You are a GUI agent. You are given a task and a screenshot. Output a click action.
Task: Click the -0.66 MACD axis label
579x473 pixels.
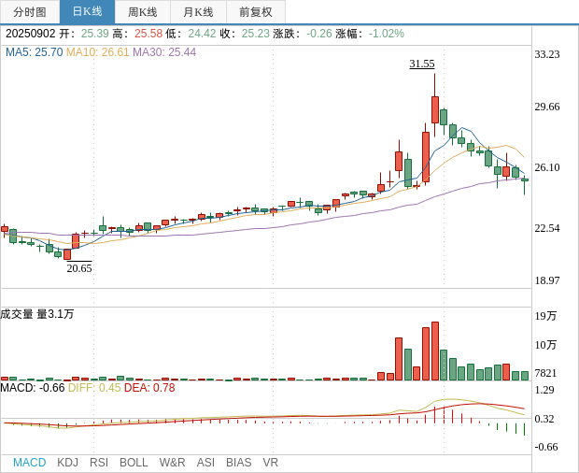[546, 447]
